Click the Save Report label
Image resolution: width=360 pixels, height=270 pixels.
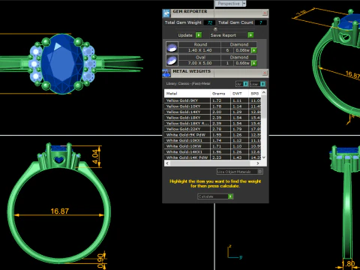pyautogui.click(x=223, y=35)
